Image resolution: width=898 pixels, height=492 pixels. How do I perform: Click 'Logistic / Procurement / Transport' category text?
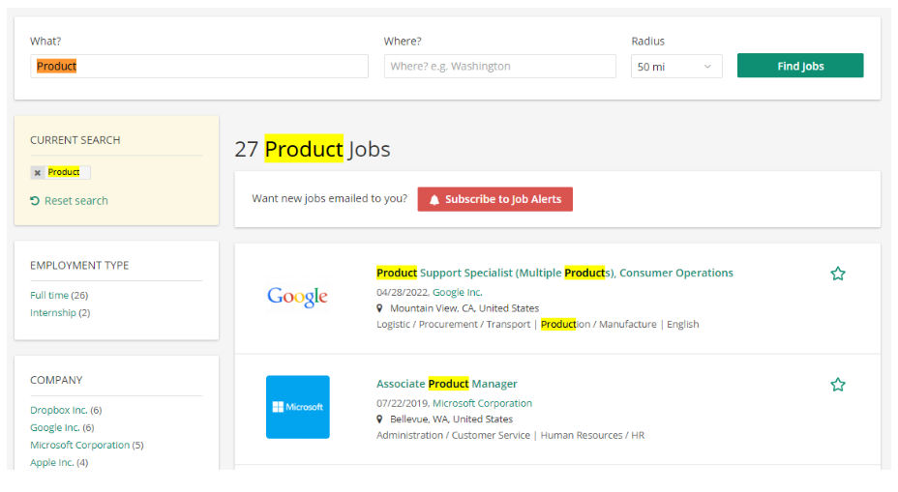(454, 325)
